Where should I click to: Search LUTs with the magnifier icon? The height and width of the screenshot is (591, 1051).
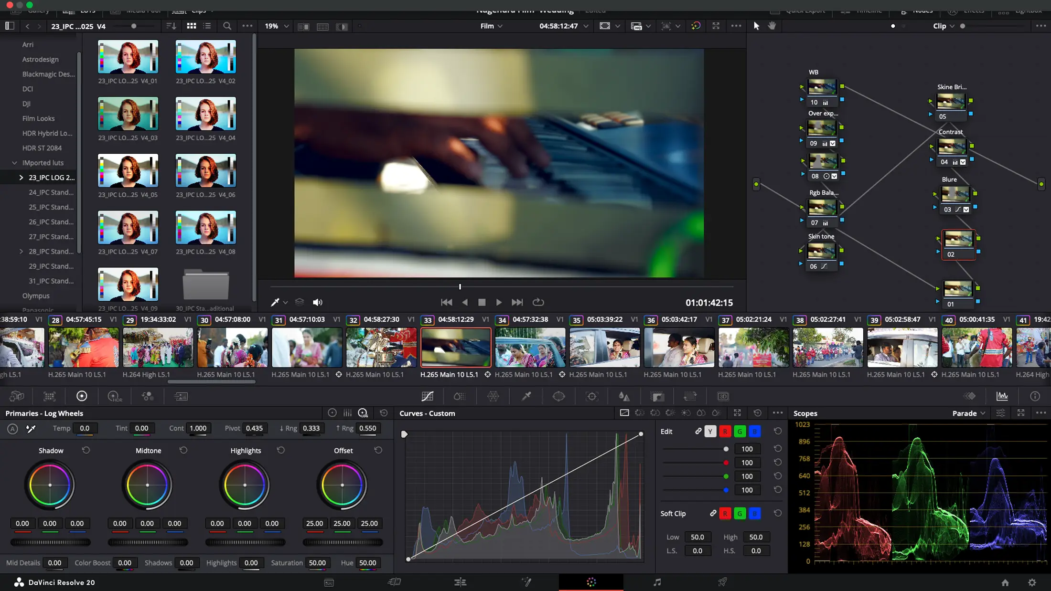(x=227, y=26)
